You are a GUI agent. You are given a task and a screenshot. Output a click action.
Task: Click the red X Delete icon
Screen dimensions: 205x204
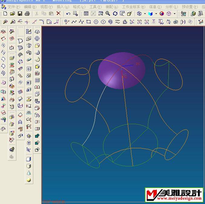point(58,13)
